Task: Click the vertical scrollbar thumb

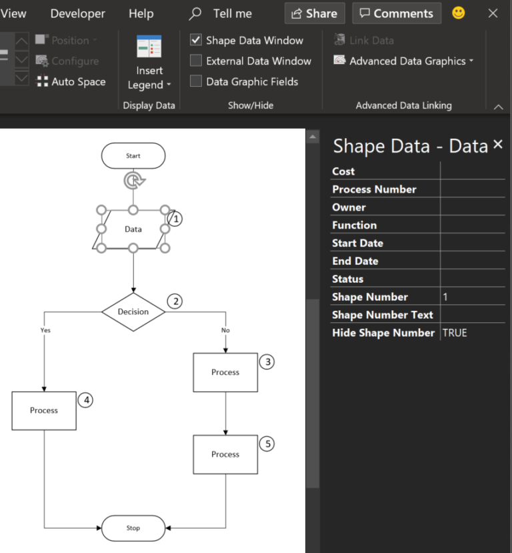Action: (313, 393)
